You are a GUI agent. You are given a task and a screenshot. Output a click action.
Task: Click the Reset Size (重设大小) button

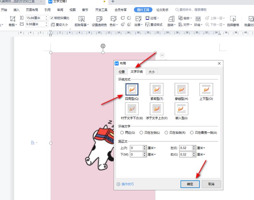pos(59,25)
